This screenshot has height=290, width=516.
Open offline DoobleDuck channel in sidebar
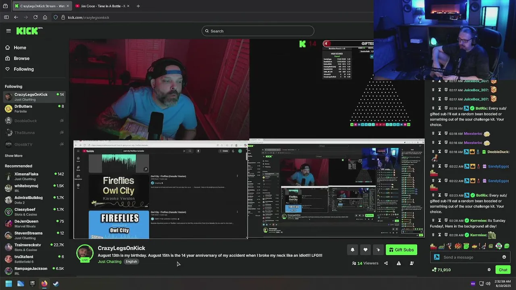[34, 121]
